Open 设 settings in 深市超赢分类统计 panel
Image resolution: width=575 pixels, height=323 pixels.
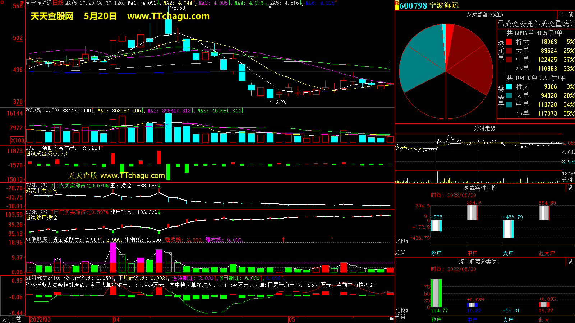pyautogui.click(x=570, y=262)
